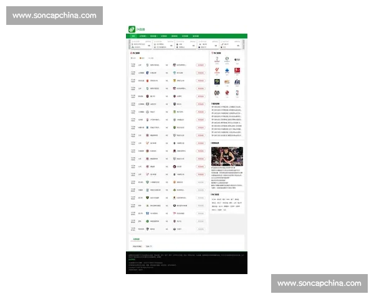
Task: Click the right arrow of the match carousel
Action: [x=243, y=44]
